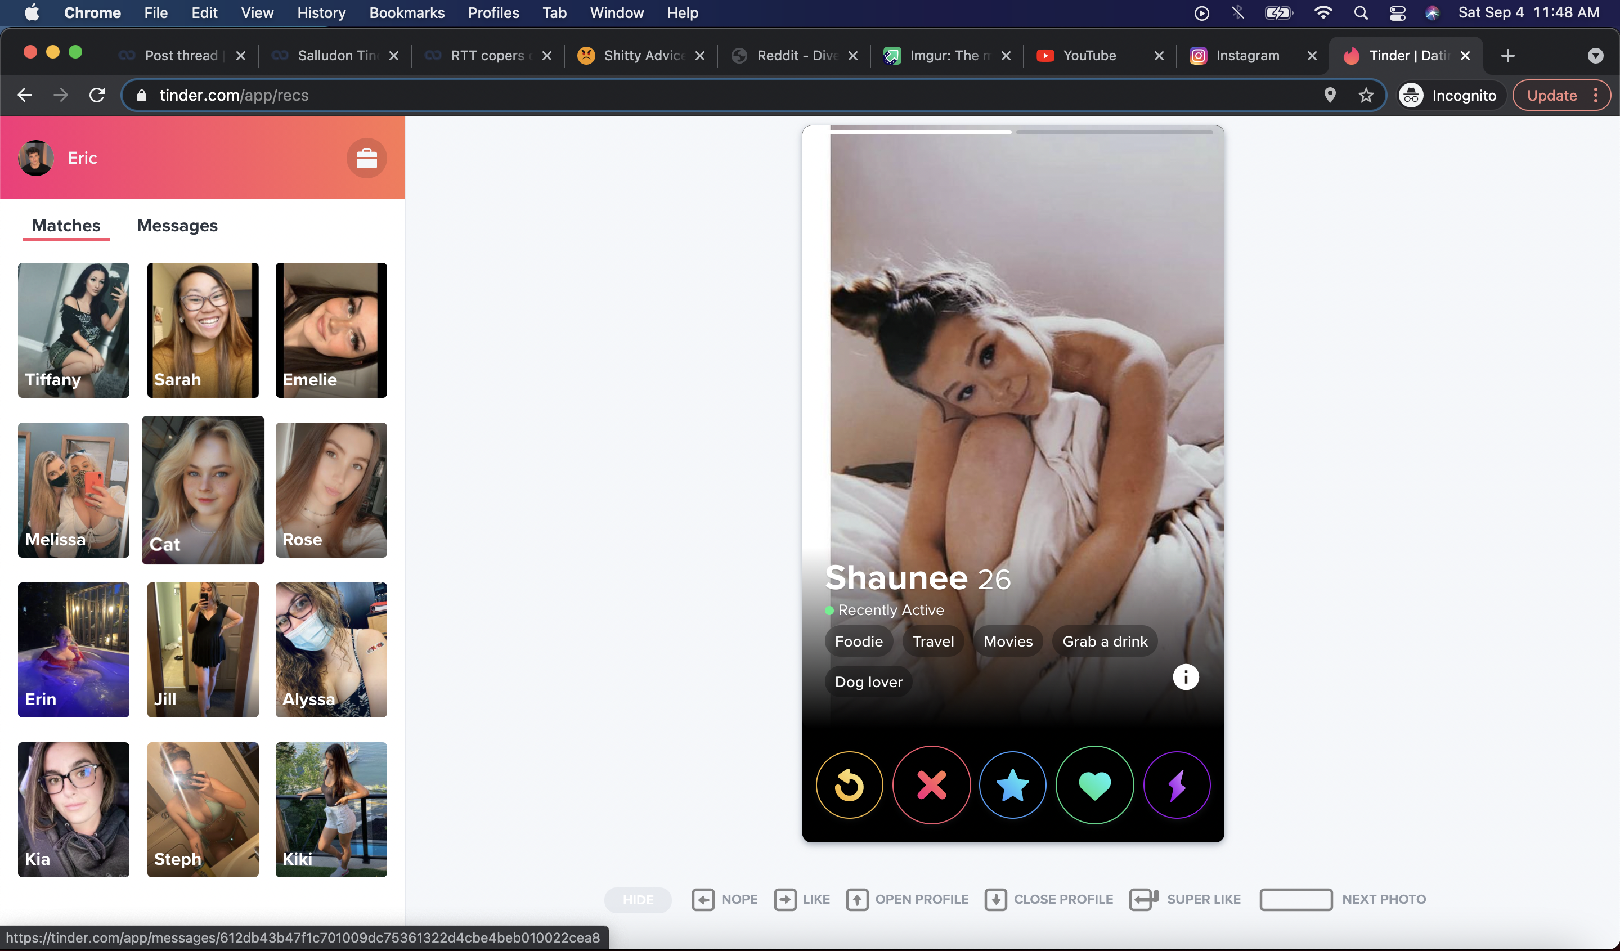
Task: Open the Chrome Update options menu
Action: click(1596, 96)
